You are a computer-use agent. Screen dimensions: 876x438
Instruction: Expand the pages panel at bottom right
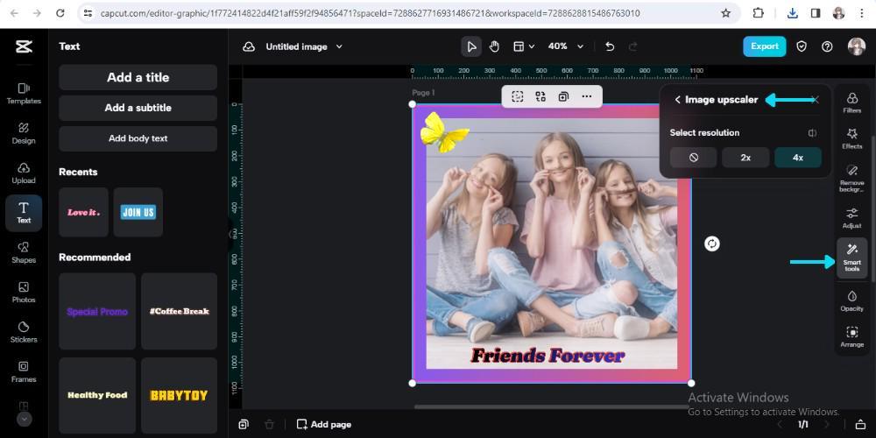pyautogui.click(x=861, y=425)
